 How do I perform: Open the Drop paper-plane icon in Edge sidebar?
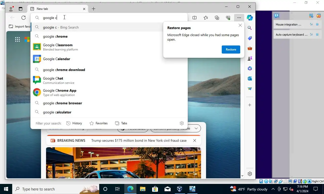[250, 89]
